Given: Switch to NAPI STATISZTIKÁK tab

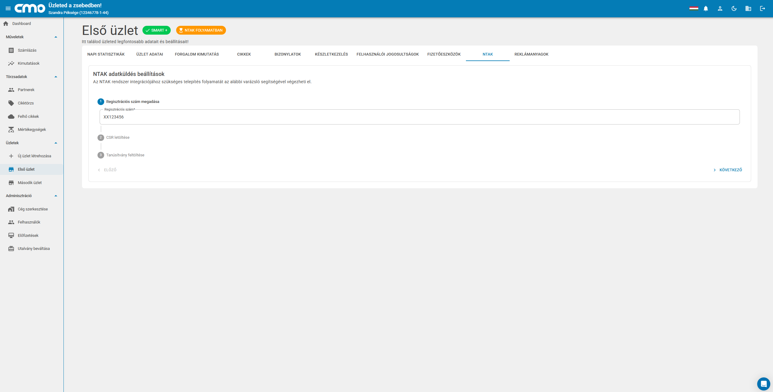Looking at the screenshot, I should (106, 54).
